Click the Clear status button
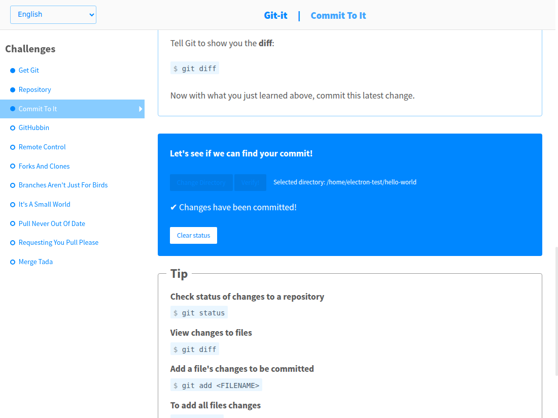This screenshot has width=558, height=418. point(194,236)
